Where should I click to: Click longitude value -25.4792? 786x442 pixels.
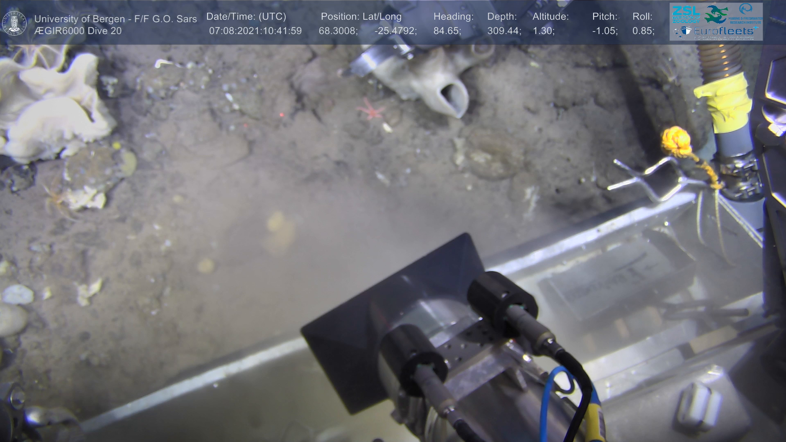pyautogui.click(x=395, y=31)
